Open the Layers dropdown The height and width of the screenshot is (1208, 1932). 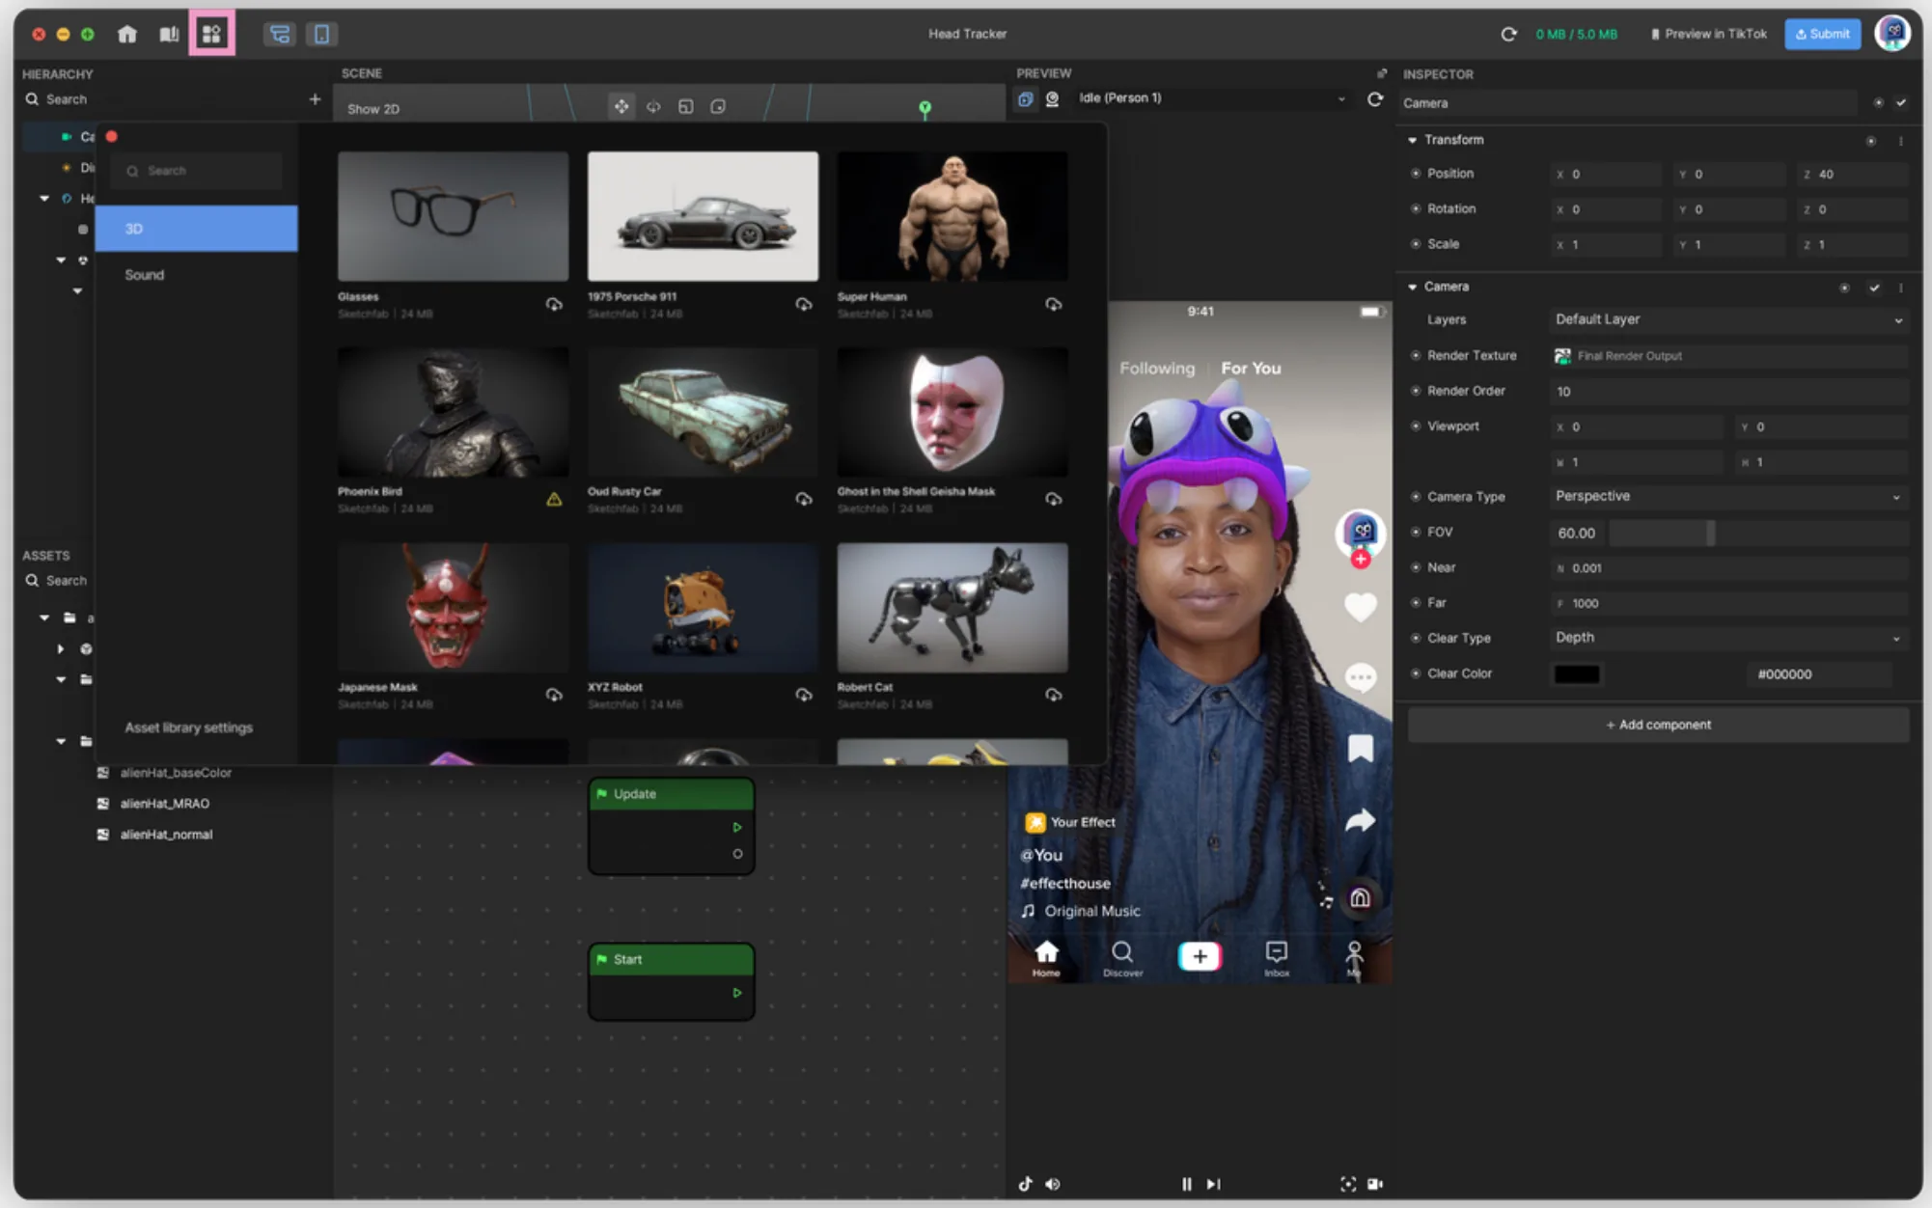[1727, 319]
